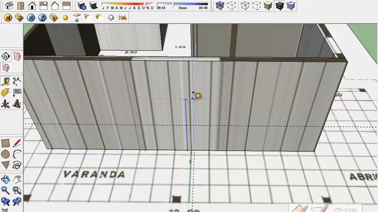Select Wireframe face style
The height and width of the screenshot is (212, 378).
(245, 5)
